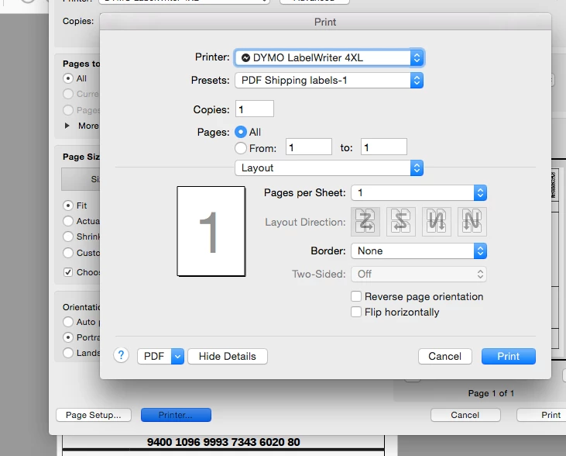Click the PDF button
This screenshot has width=566, height=456.
pyautogui.click(x=155, y=357)
